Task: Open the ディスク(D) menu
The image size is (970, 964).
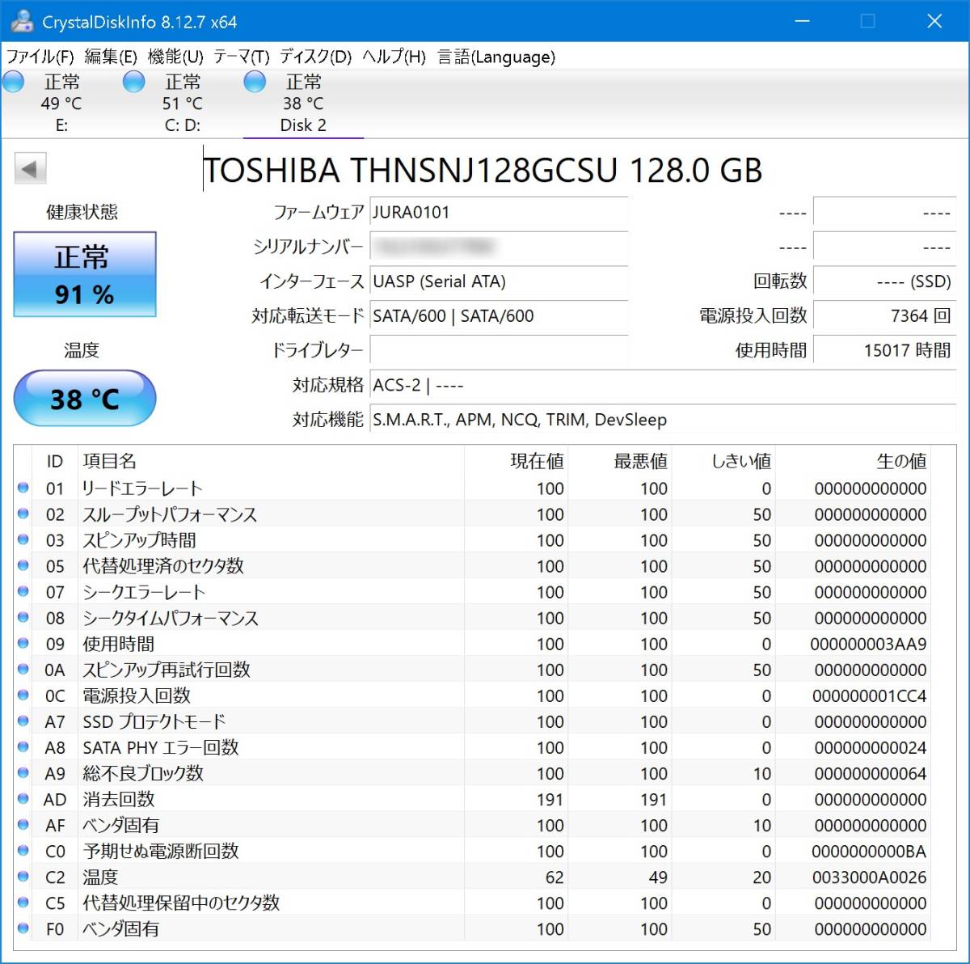Action: pos(314,57)
